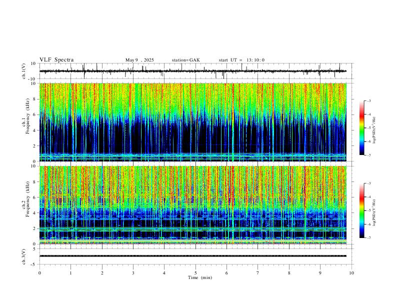Click time-axis tick label "2"
The height and width of the screenshot is (306, 396).
point(102,273)
